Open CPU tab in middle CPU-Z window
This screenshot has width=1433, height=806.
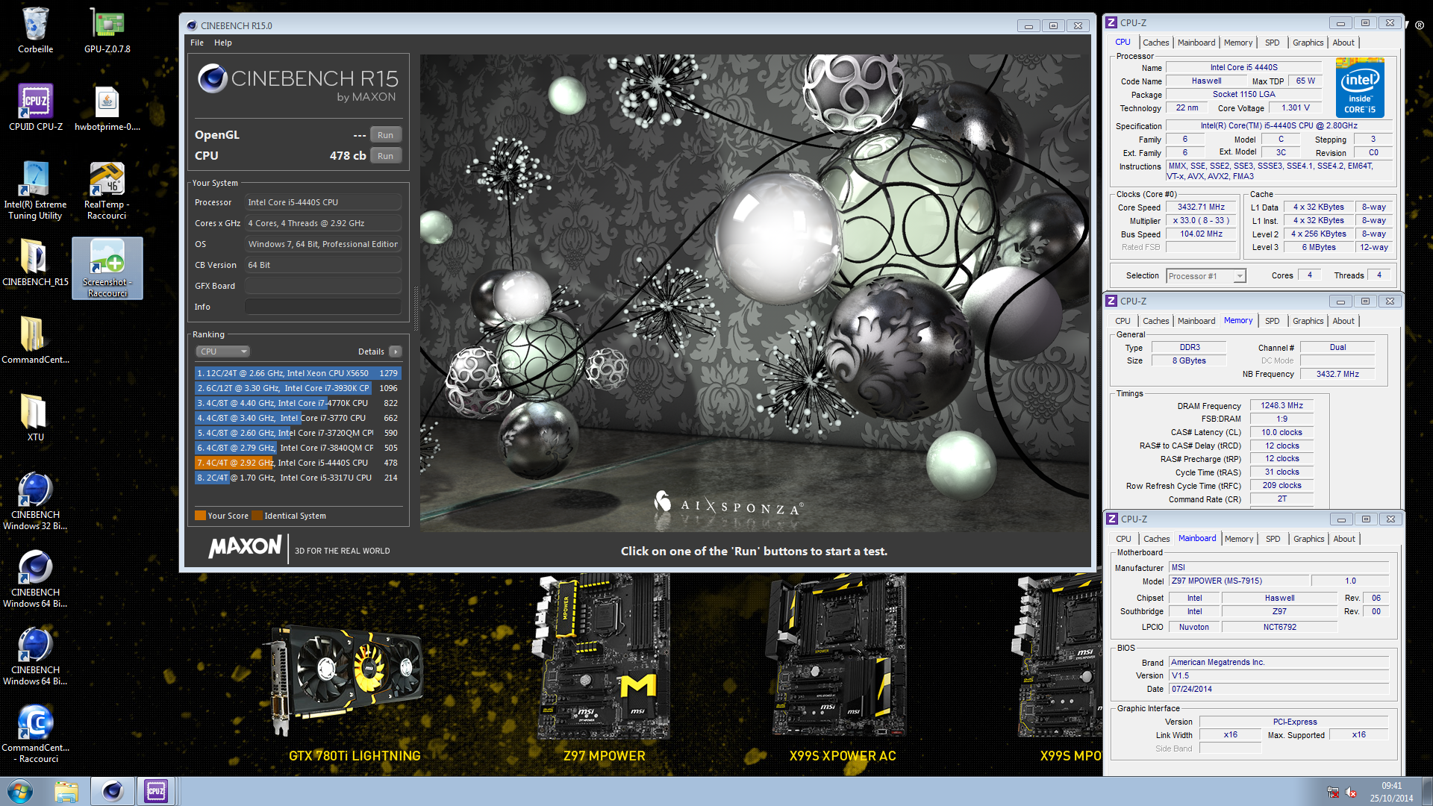(x=1123, y=321)
